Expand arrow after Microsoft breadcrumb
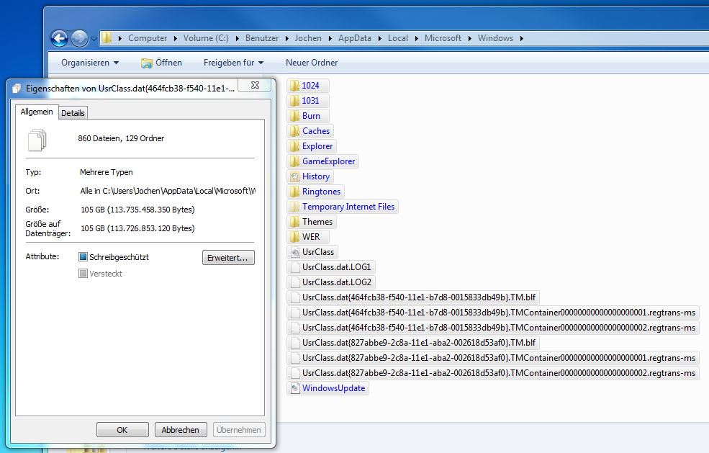This screenshot has height=453, width=709. [469, 38]
